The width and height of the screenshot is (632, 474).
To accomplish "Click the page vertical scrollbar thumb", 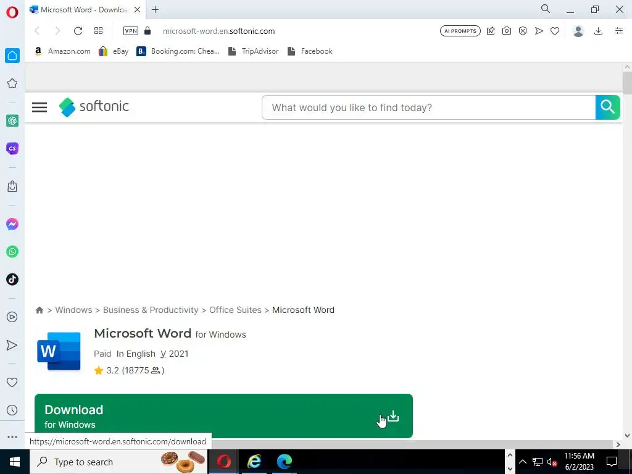I will pos(627,83).
